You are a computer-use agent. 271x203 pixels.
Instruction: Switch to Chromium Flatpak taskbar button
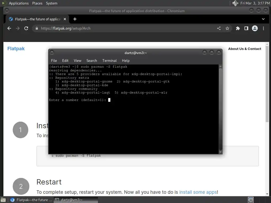(31, 200)
